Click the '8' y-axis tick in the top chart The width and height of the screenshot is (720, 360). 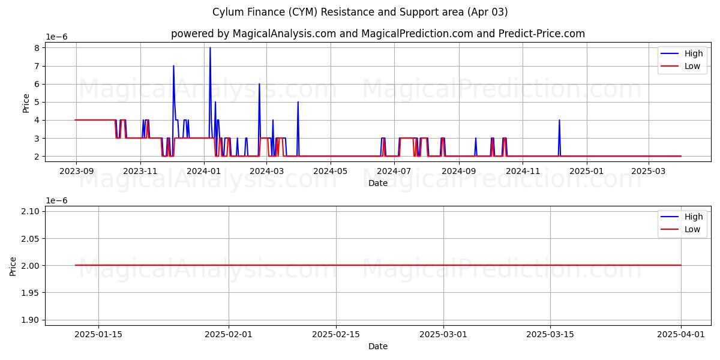(x=37, y=48)
